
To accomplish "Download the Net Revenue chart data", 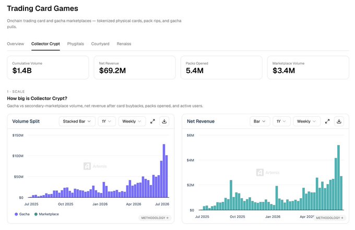I will point(339,122).
